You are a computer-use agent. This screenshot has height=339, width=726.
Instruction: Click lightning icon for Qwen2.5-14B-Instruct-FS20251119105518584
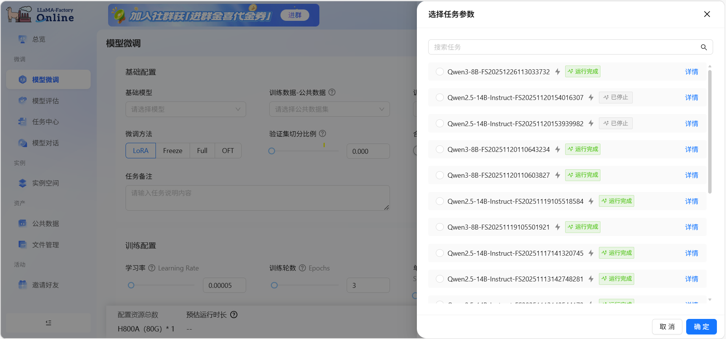(x=591, y=201)
